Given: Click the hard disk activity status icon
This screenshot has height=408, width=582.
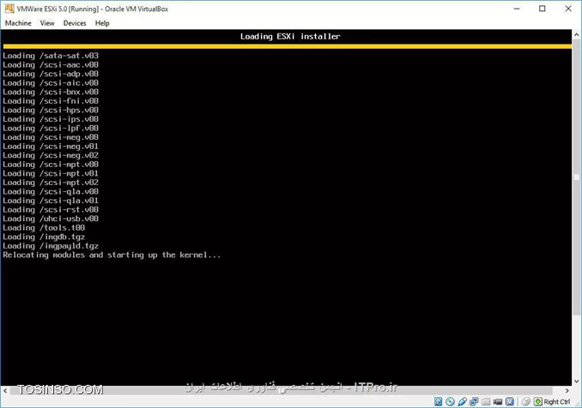Looking at the screenshot, I should tap(438, 401).
